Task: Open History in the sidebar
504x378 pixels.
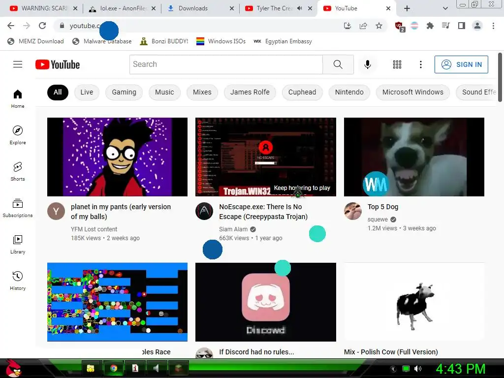Action: pos(18,281)
